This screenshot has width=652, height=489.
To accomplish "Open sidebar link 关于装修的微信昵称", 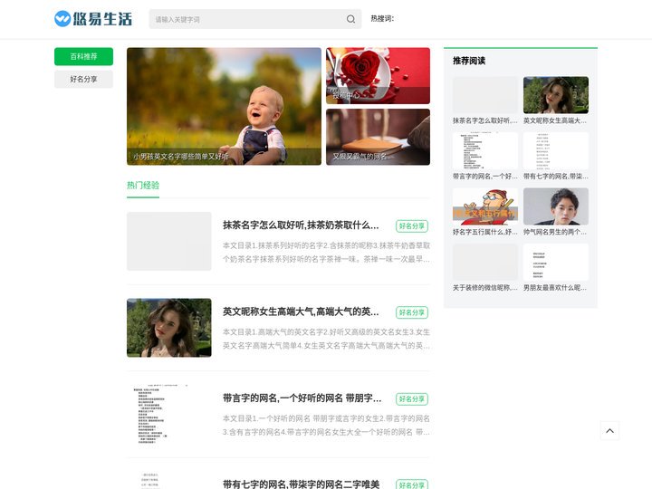I will [485, 288].
